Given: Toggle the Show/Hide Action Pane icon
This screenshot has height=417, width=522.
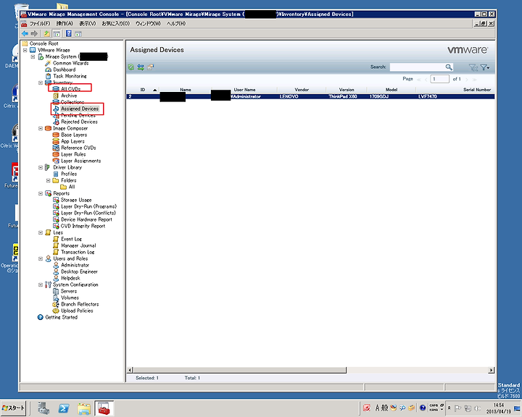Looking at the screenshot, I should pyautogui.click(x=78, y=33).
